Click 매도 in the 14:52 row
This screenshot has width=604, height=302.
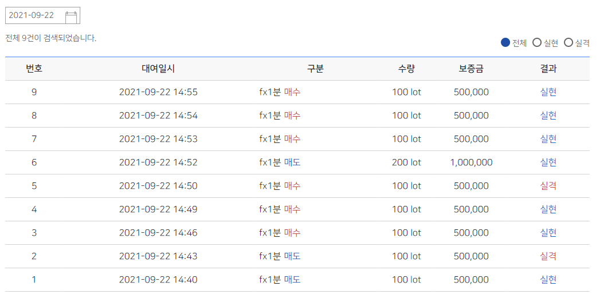(292, 162)
